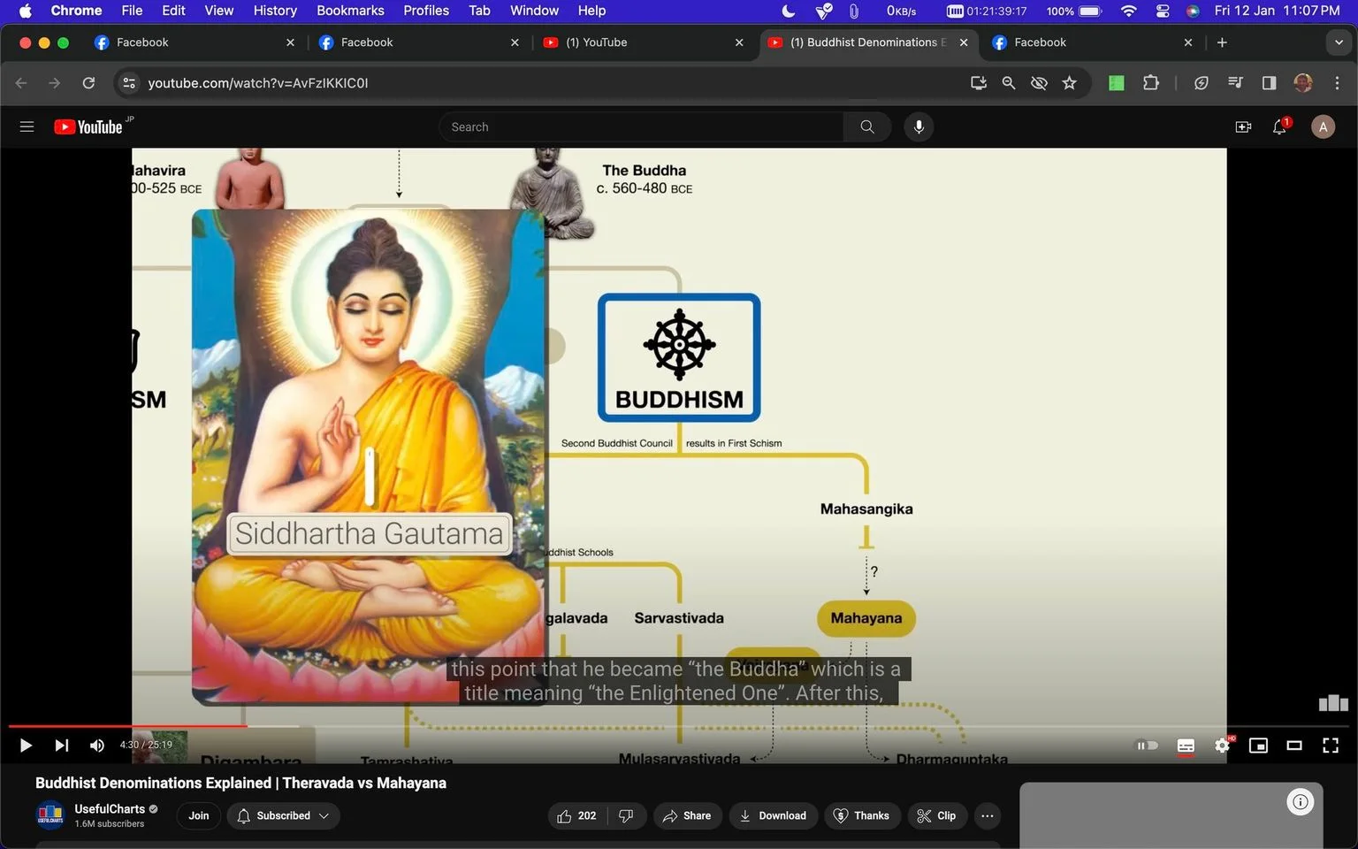Expand the Subscribed notification dropdown

pyautogui.click(x=283, y=815)
